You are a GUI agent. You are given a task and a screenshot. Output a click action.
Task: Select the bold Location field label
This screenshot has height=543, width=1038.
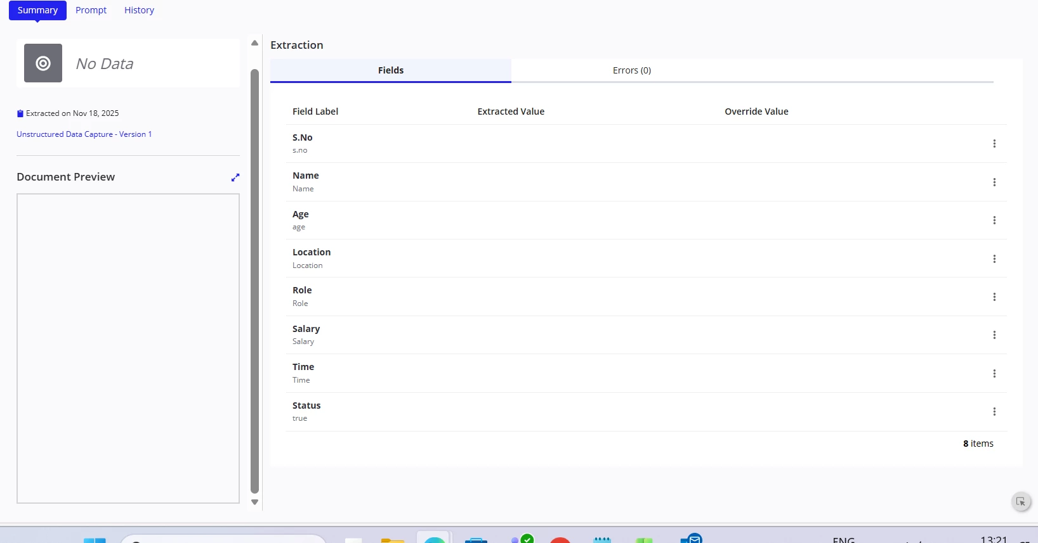pyautogui.click(x=312, y=252)
